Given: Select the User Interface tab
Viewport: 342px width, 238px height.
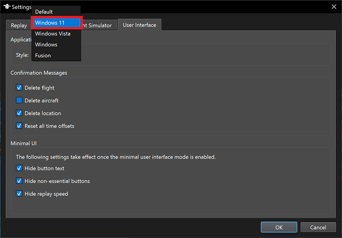Looking at the screenshot, I should (139, 25).
